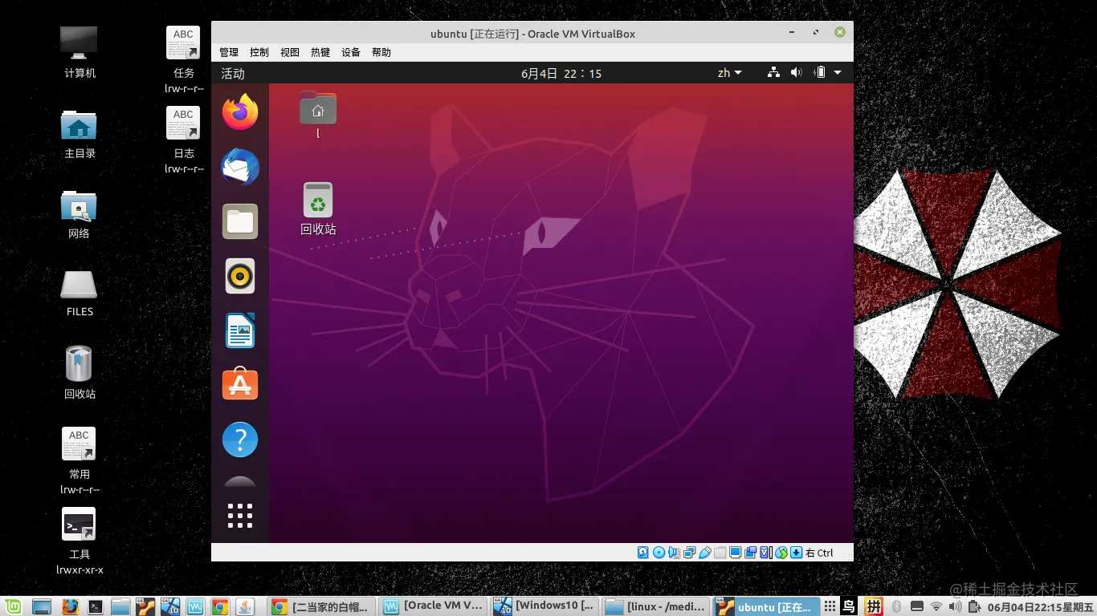Launch the Java app from Mint panel
The image size is (1097, 616).
click(x=245, y=606)
